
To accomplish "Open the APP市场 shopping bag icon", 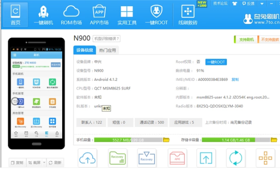I will click(99, 15).
